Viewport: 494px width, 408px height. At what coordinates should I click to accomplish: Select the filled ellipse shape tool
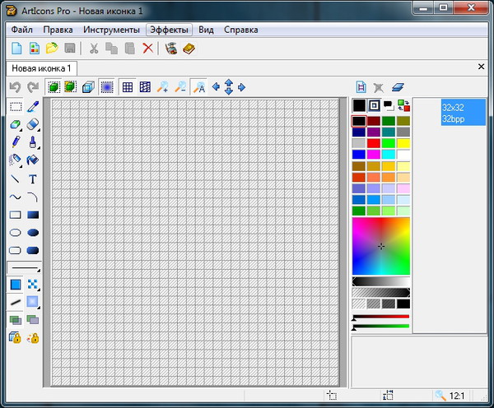tap(33, 233)
